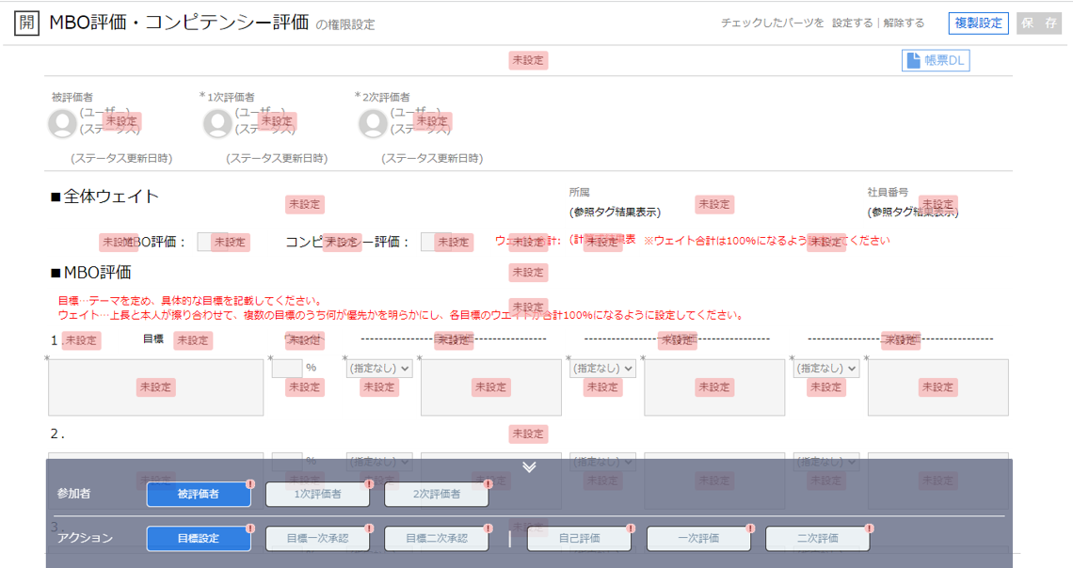
Task: Open the first (指定なし) dropdown in row 1
Action: [x=380, y=369]
